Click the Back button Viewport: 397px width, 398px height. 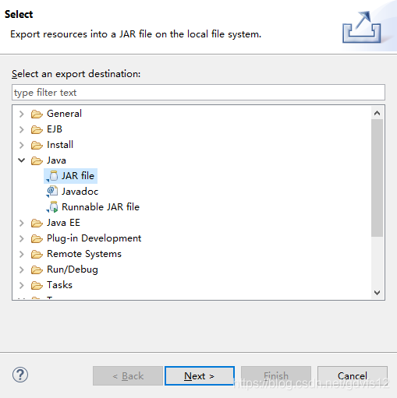click(x=128, y=375)
